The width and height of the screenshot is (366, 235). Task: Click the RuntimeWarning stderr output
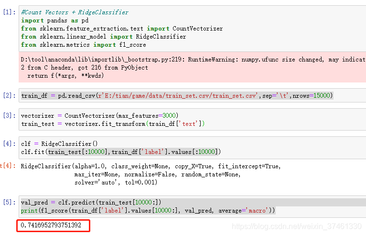[x=193, y=67]
